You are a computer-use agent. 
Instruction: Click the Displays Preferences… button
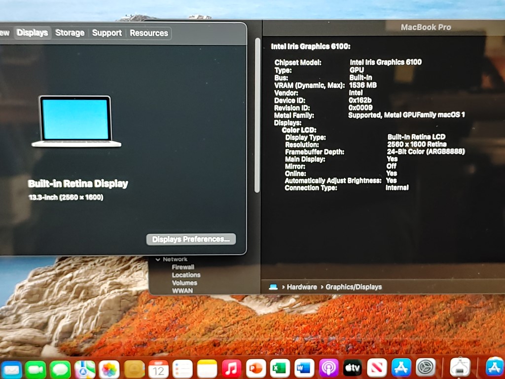(x=191, y=239)
